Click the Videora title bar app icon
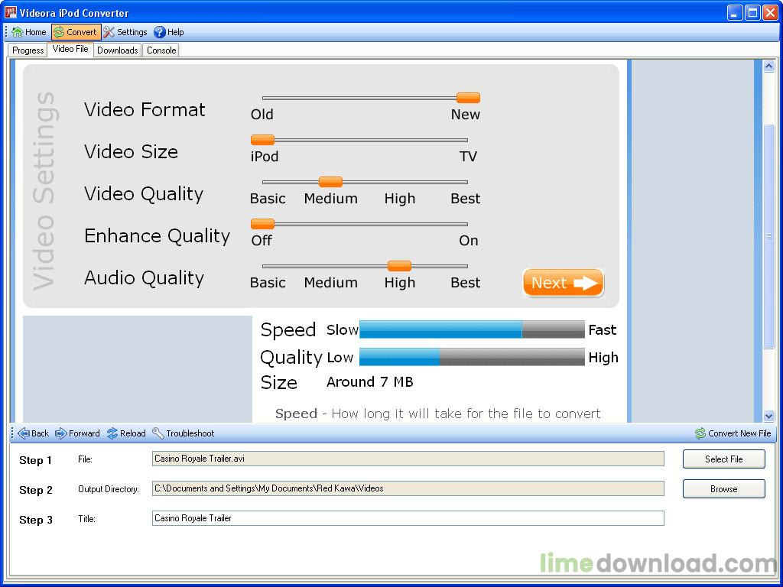The image size is (783, 587). click(11, 12)
